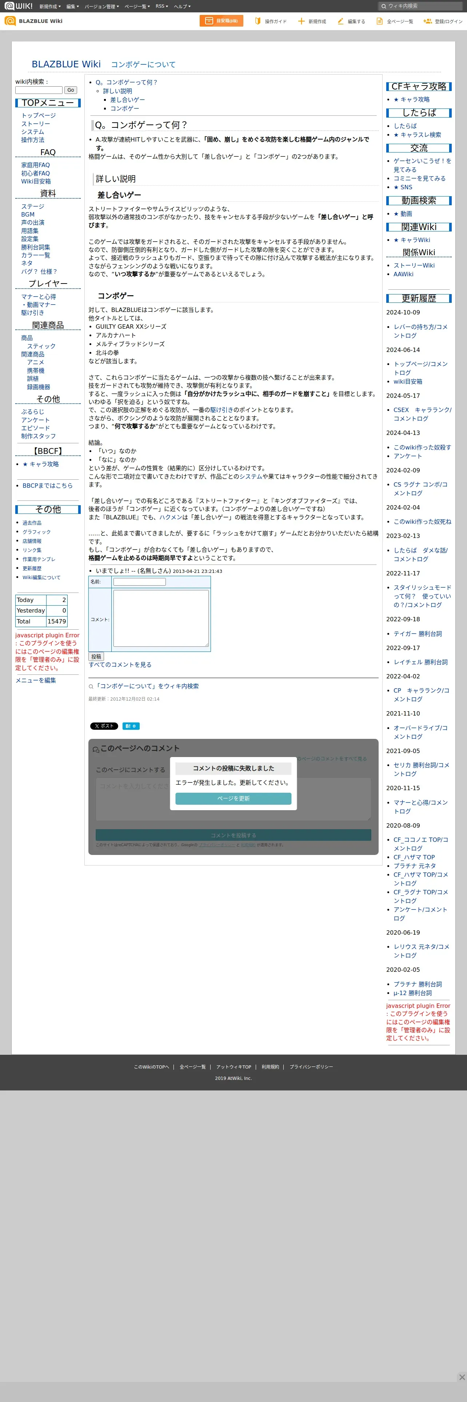
Task: Open 過去作品 in the left sidebar
Action: pyautogui.click(x=32, y=523)
